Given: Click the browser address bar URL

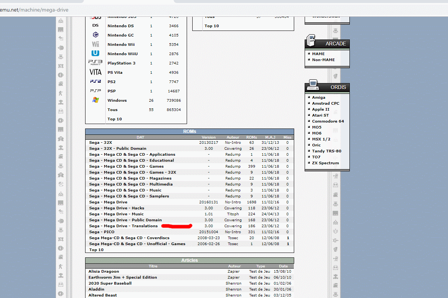Looking at the screenshot, I should 34,10.
